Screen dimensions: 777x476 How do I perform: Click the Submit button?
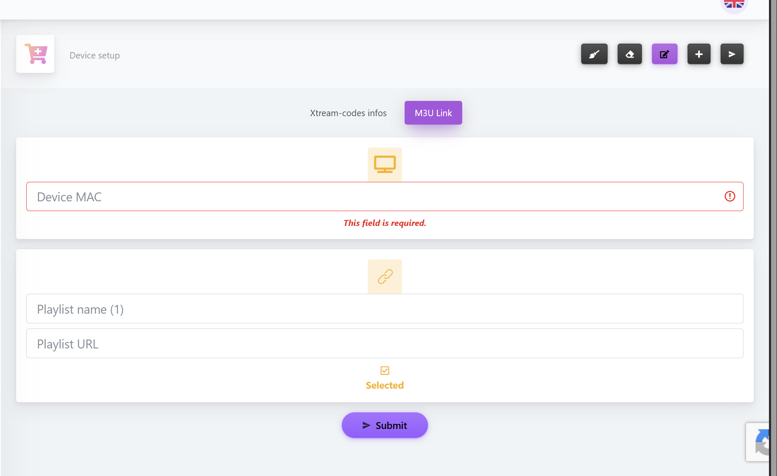385,425
